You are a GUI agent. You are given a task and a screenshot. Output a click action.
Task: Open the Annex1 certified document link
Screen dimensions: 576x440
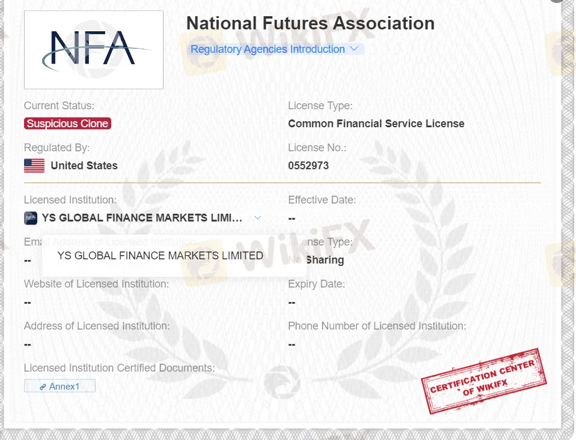[x=60, y=387]
